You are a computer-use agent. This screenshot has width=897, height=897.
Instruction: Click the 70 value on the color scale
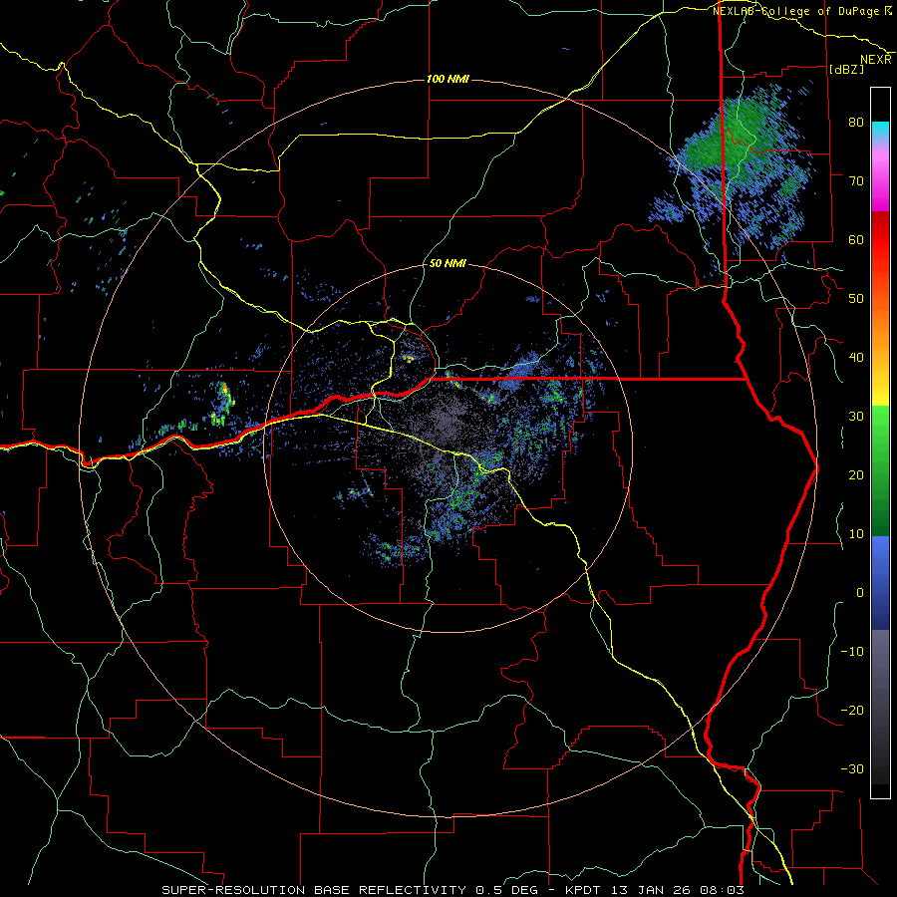point(856,180)
